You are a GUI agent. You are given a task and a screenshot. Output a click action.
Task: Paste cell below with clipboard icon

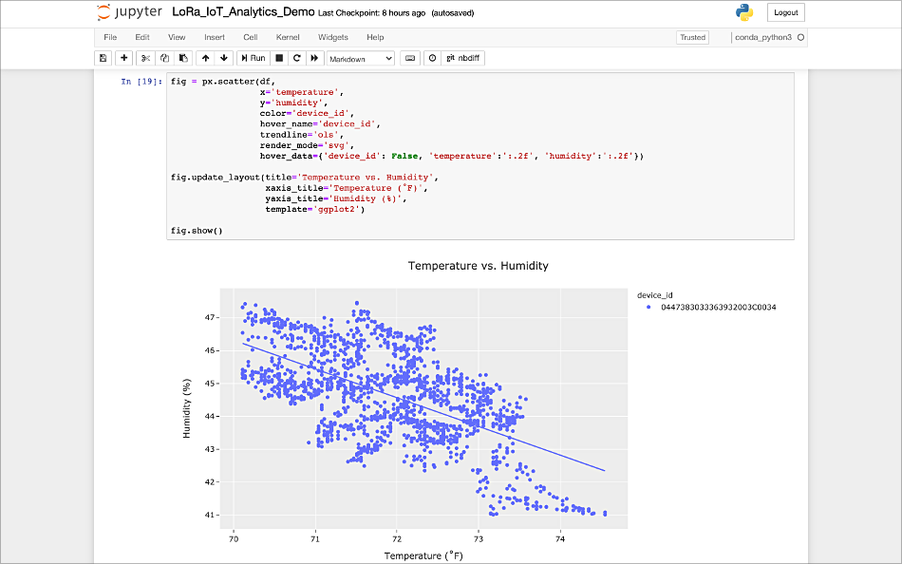click(182, 58)
